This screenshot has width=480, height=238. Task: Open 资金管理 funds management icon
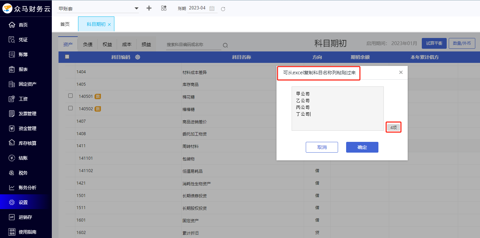12,128
